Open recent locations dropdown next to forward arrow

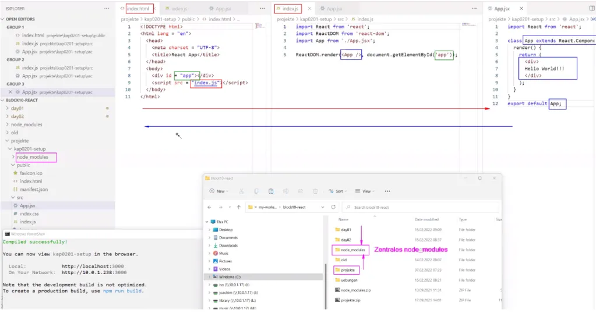click(x=230, y=207)
